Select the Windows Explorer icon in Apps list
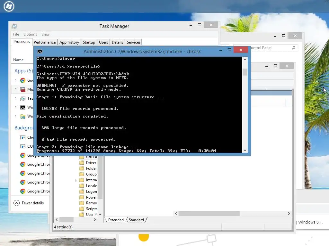Screen dimensions: 329x246 click(x=23, y=116)
